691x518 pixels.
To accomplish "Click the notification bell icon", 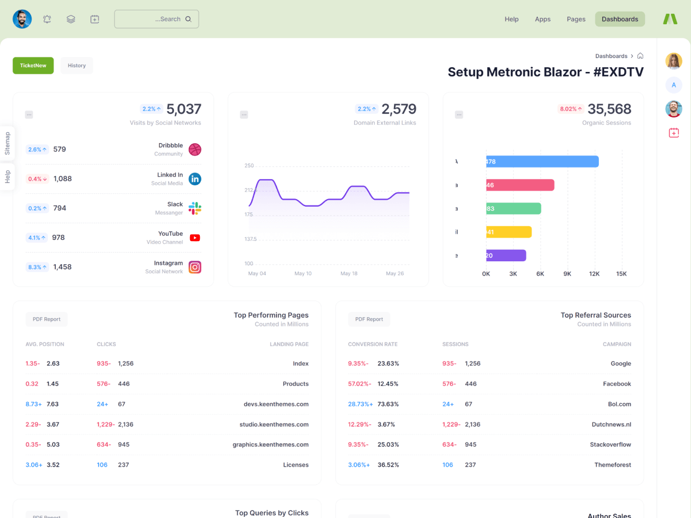I will pyautogui.click(x=47, y=19).
